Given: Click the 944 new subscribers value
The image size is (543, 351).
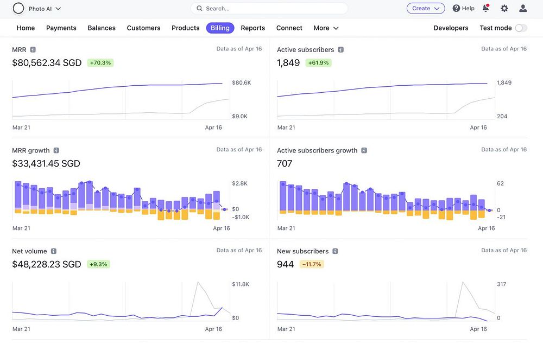Looking at the screenshot, I should click(286, 264).
